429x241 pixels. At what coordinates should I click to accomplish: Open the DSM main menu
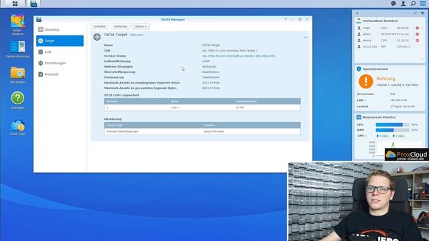15,3
